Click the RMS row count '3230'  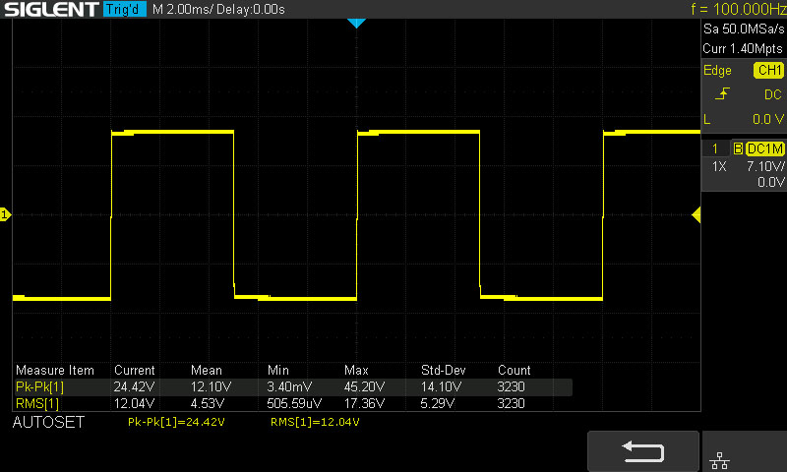click(x=511, y=404)
